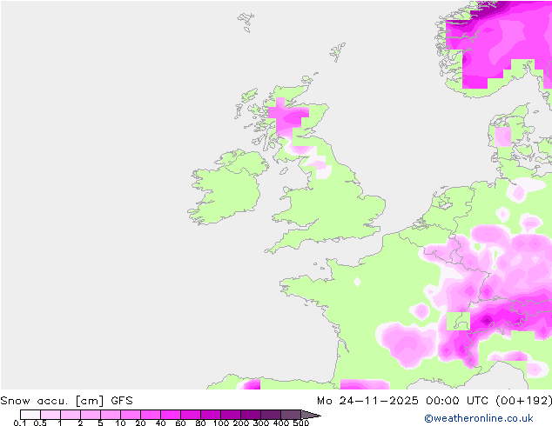The height and width of the screenshot is (426, 552).
Task: Click the 400–500 cm legend swatch
Action: pyautogui.click(x=291, y=415)
